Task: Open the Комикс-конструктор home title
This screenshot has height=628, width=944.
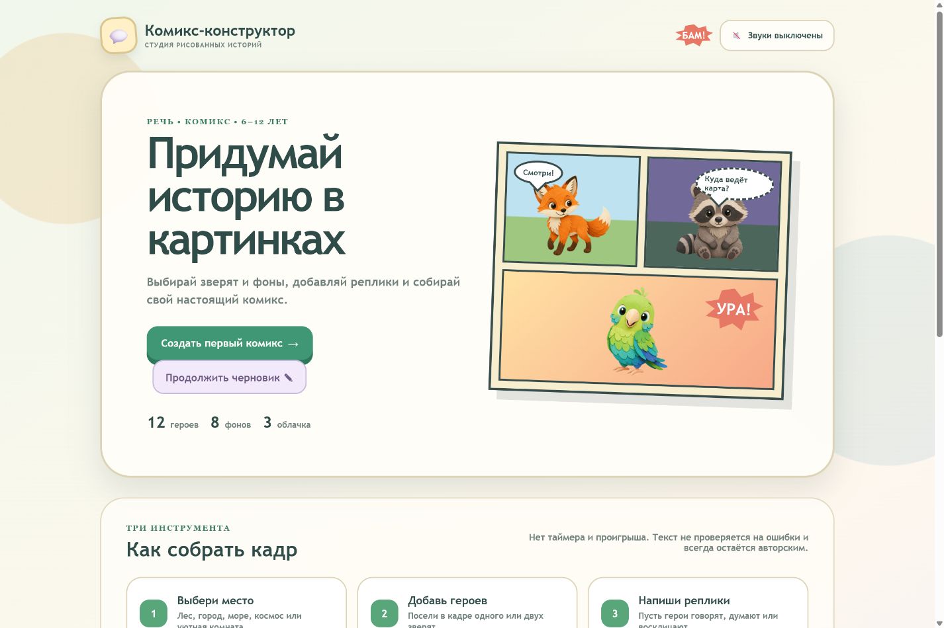Action: click(x=220, y=30)
